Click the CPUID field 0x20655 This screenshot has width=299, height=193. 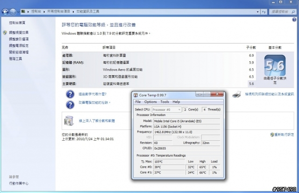187,148
